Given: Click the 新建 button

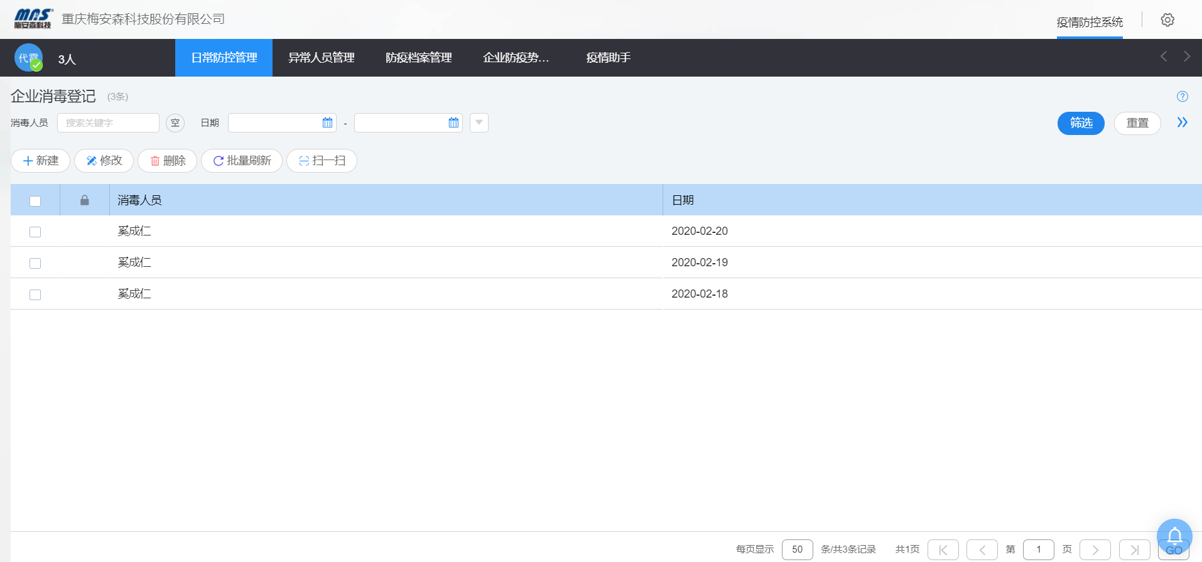Looking at the screenshot, I should (x=40, y=161).
